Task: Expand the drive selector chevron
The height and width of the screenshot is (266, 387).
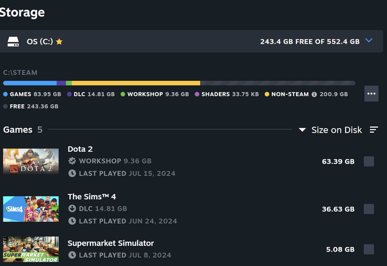Action: tap(369, 40)
